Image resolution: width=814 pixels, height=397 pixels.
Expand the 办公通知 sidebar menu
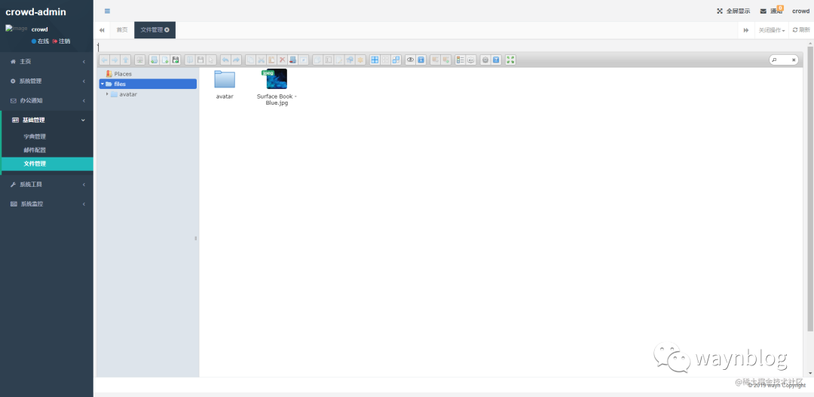[47, 101]
